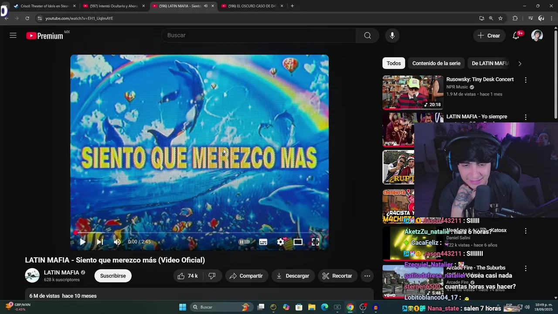Install app icon in address bar
The width and height of the screenshot is (558, 314).
point(482,18)
